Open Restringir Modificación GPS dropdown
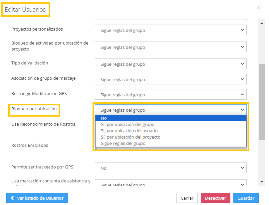This screenshot has height=205, width=269. click(170, 95)
